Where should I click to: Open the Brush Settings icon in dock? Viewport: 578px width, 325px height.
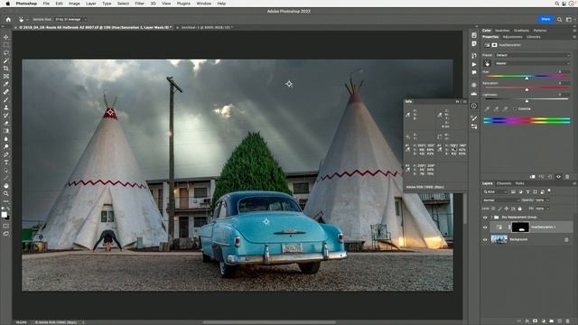click(474, 118)
